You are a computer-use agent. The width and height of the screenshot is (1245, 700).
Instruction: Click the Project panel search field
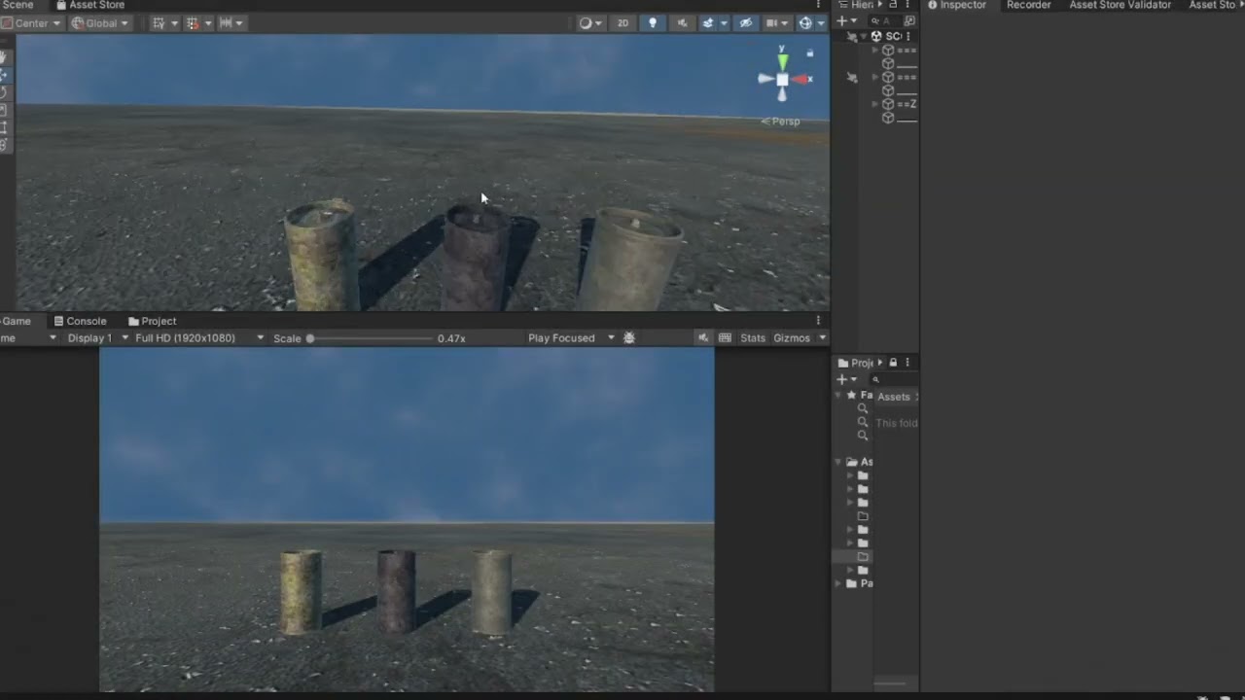tap(895, 379)
